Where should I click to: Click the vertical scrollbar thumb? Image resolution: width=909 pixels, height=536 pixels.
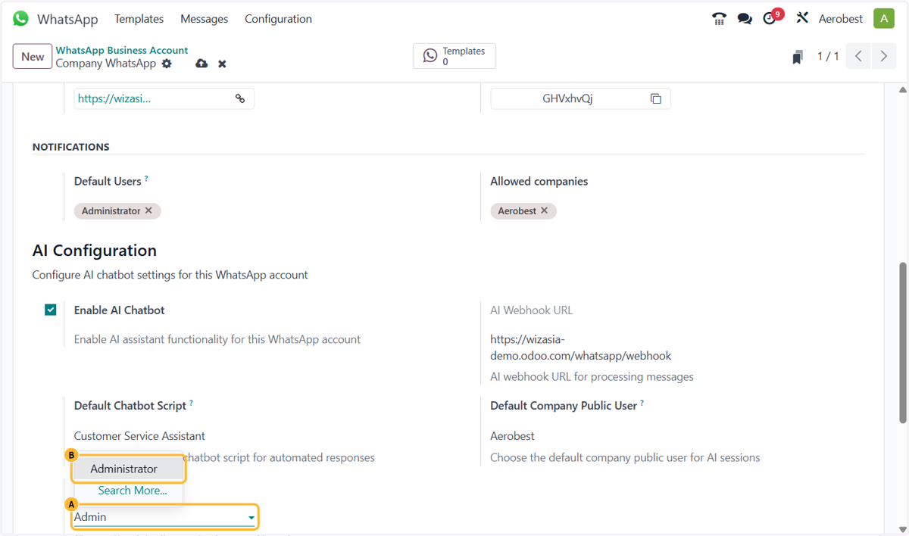click(902, 343)
